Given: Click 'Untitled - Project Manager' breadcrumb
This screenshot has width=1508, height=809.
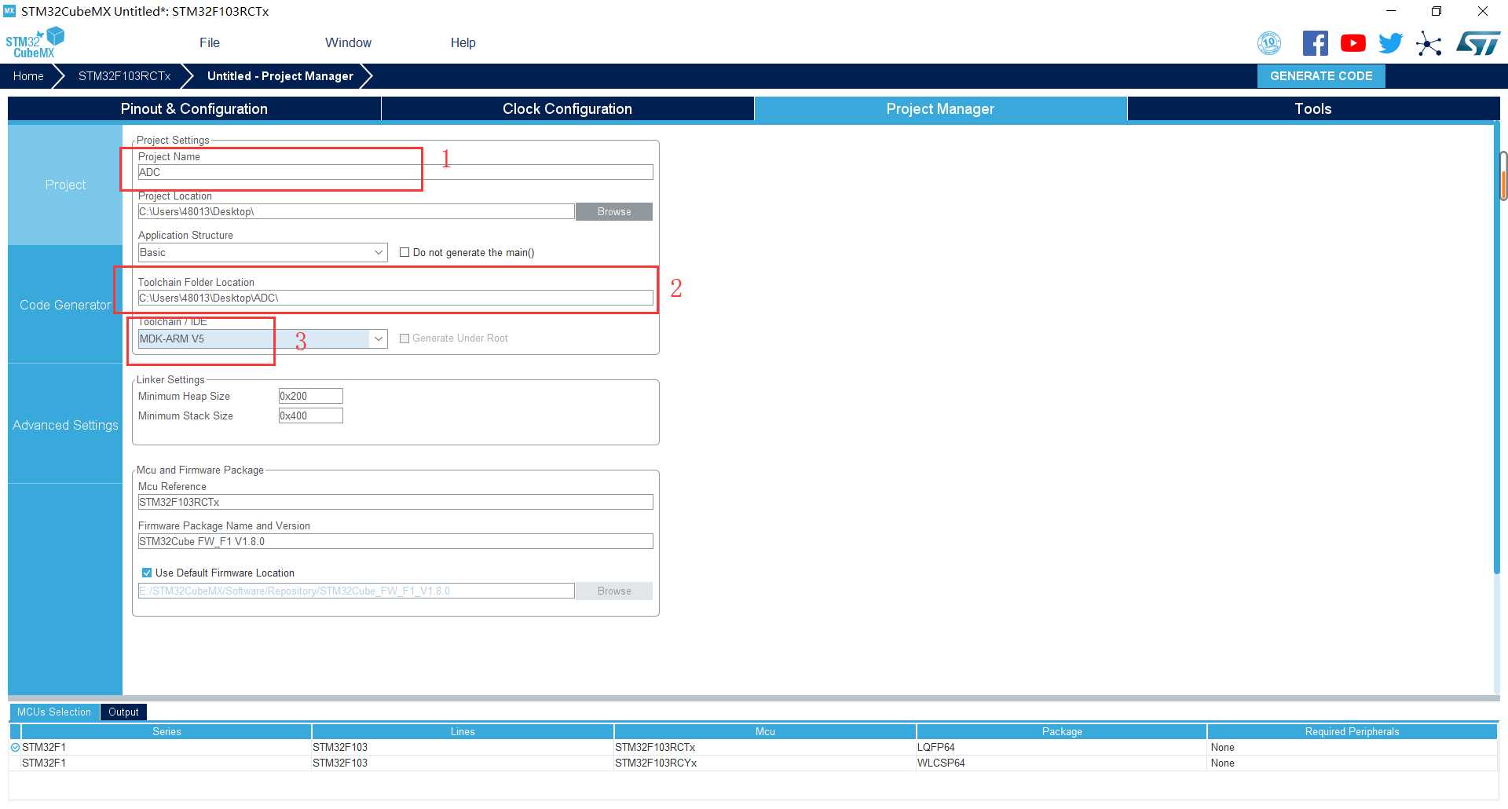Looking at the screenshot, I should point(280,76).
